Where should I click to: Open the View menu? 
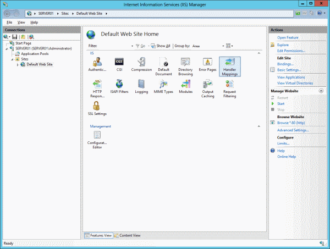pyautogui.click(x=21, y=23)
